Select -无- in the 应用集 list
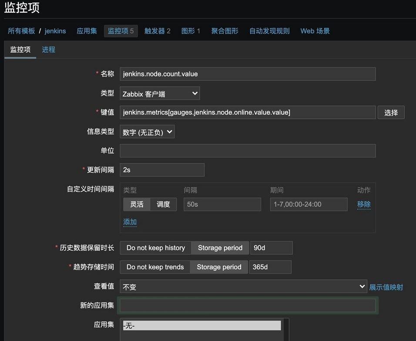This screenshot has width=416, height=341. point(202,325)
